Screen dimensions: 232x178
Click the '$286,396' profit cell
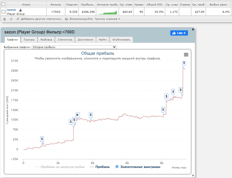click(87, 12)
